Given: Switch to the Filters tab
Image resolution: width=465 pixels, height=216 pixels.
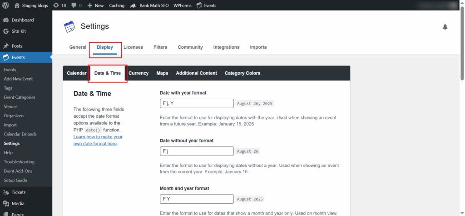Looking at the screenshot, I should pos(160,47).
